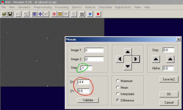
Task: Click the orange striped square icon
Action: point(60,14)
